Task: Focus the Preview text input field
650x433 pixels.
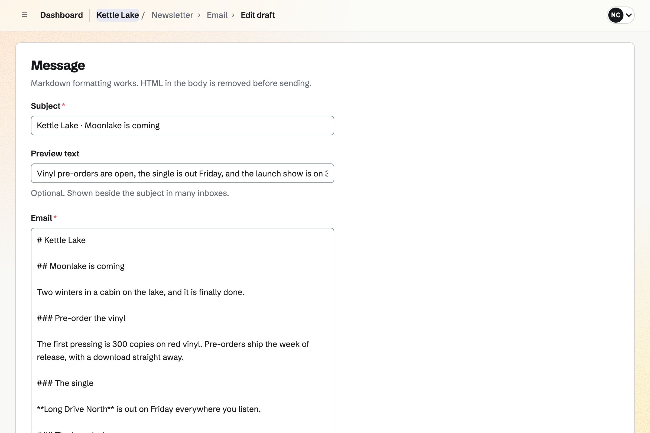Action: click(182, 173)
